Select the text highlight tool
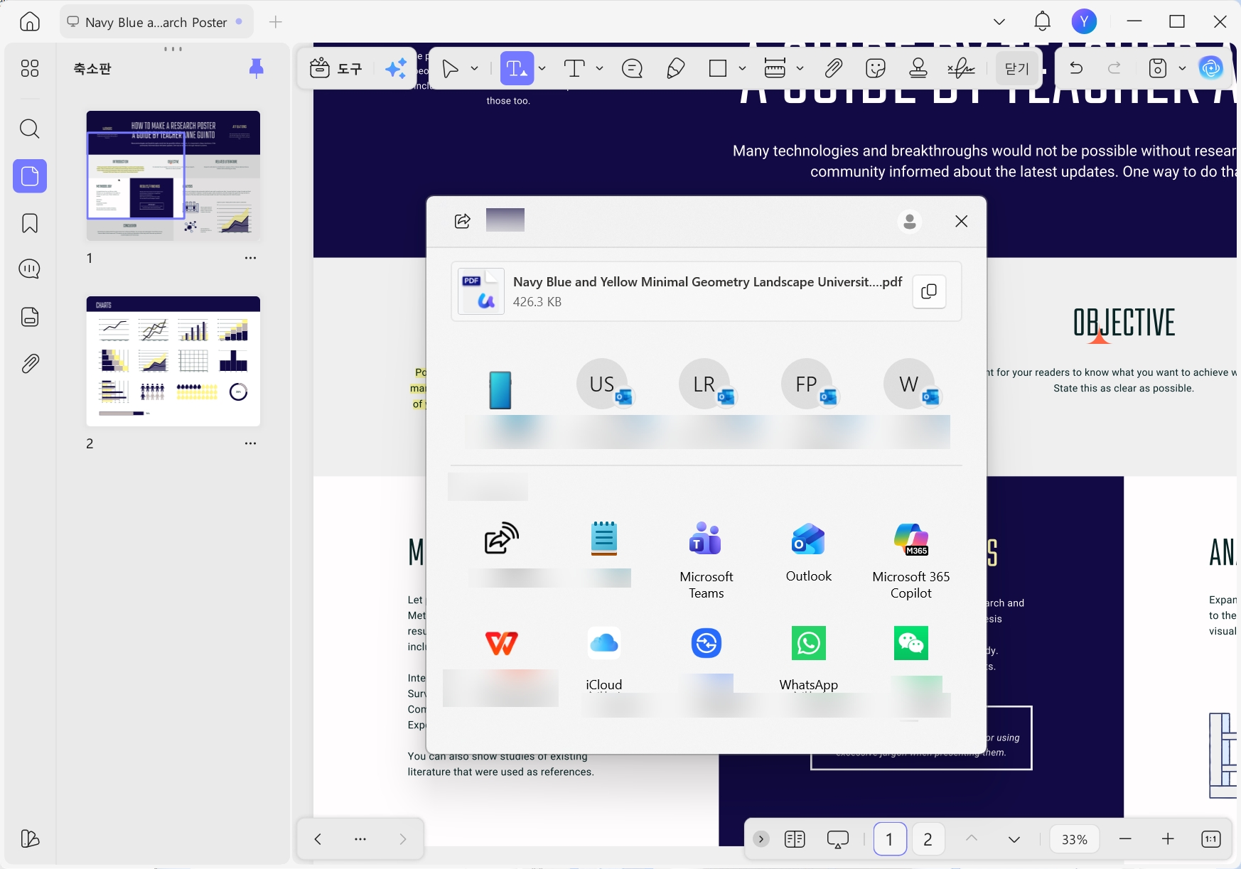This screenshot has height=869, width=1241. point(516,68)
